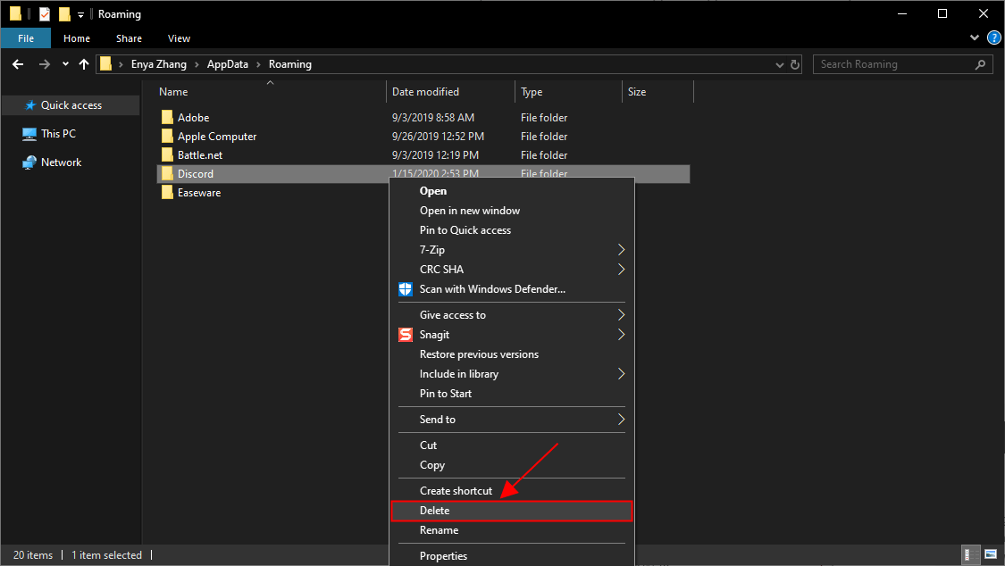The height and width of the screenshot is (566, 1005).
Task: Expand the Send to submenu
Action: tap(621, 420)
